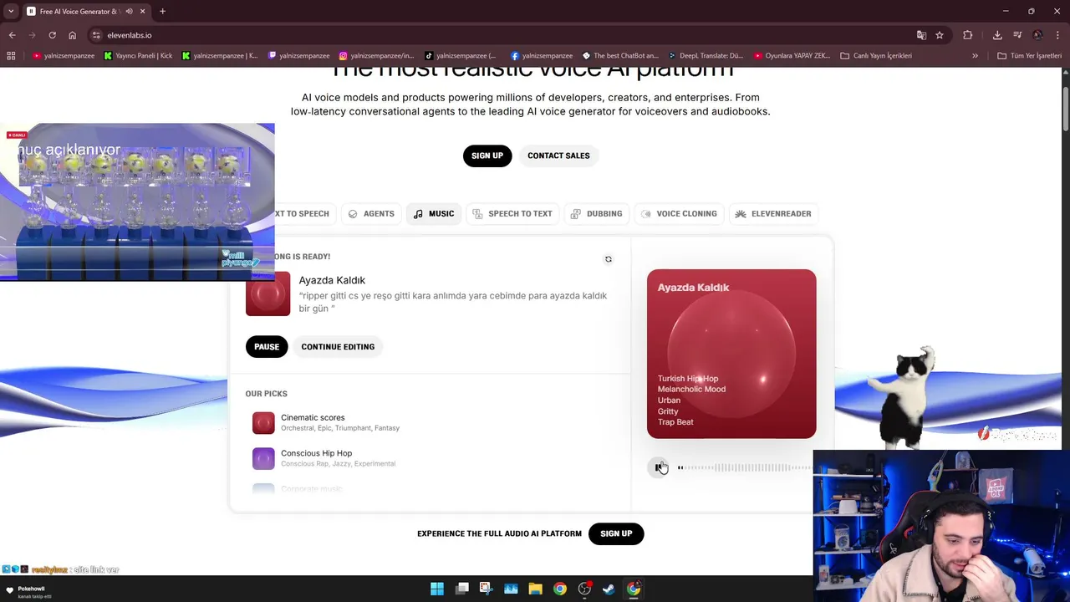Open the browser profile avatar

pyautogui.click(x=1037, y=35)
